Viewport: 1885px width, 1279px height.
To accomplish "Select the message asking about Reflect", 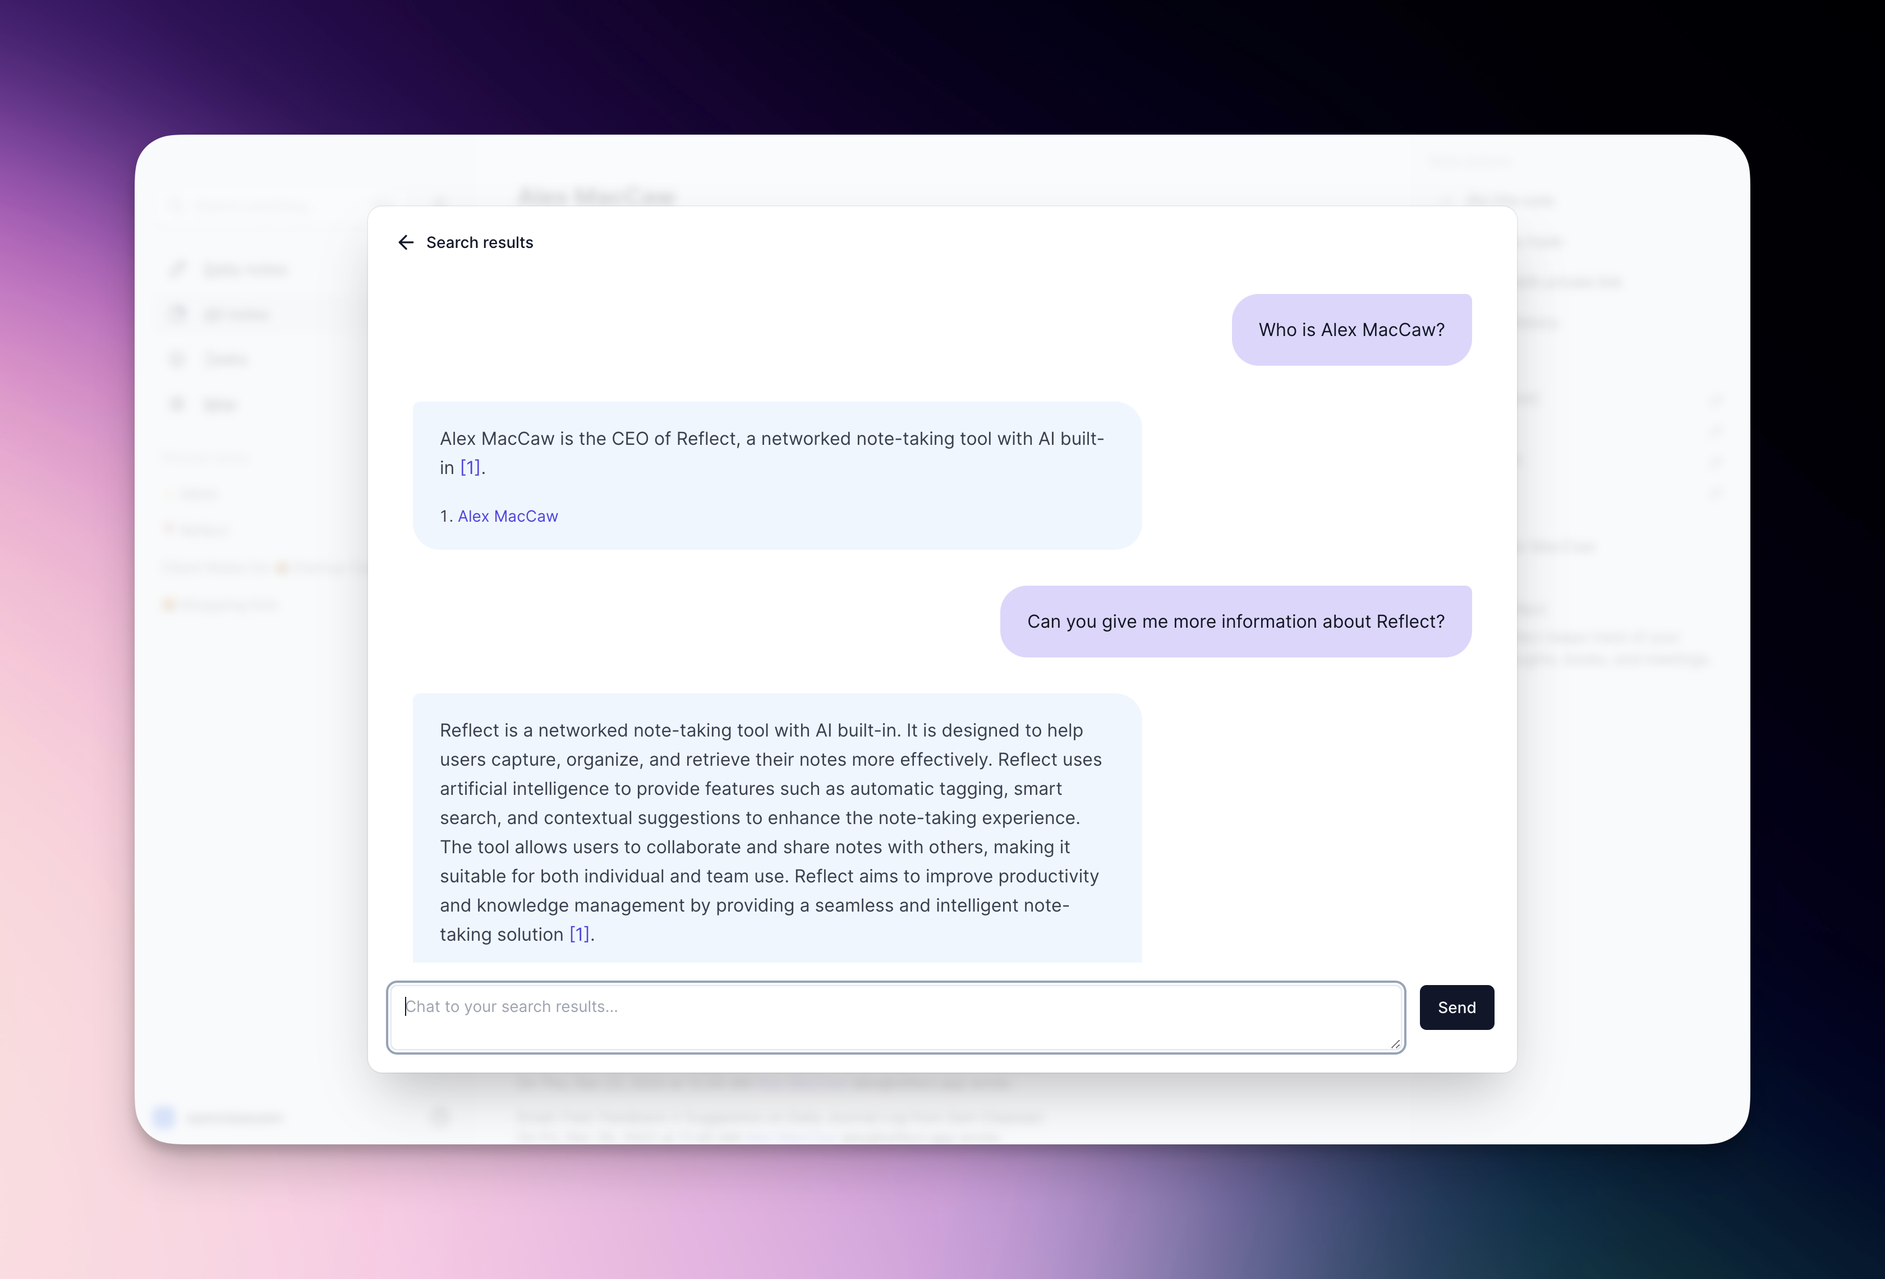I will pyautogui.click(x=1235, y=622).
